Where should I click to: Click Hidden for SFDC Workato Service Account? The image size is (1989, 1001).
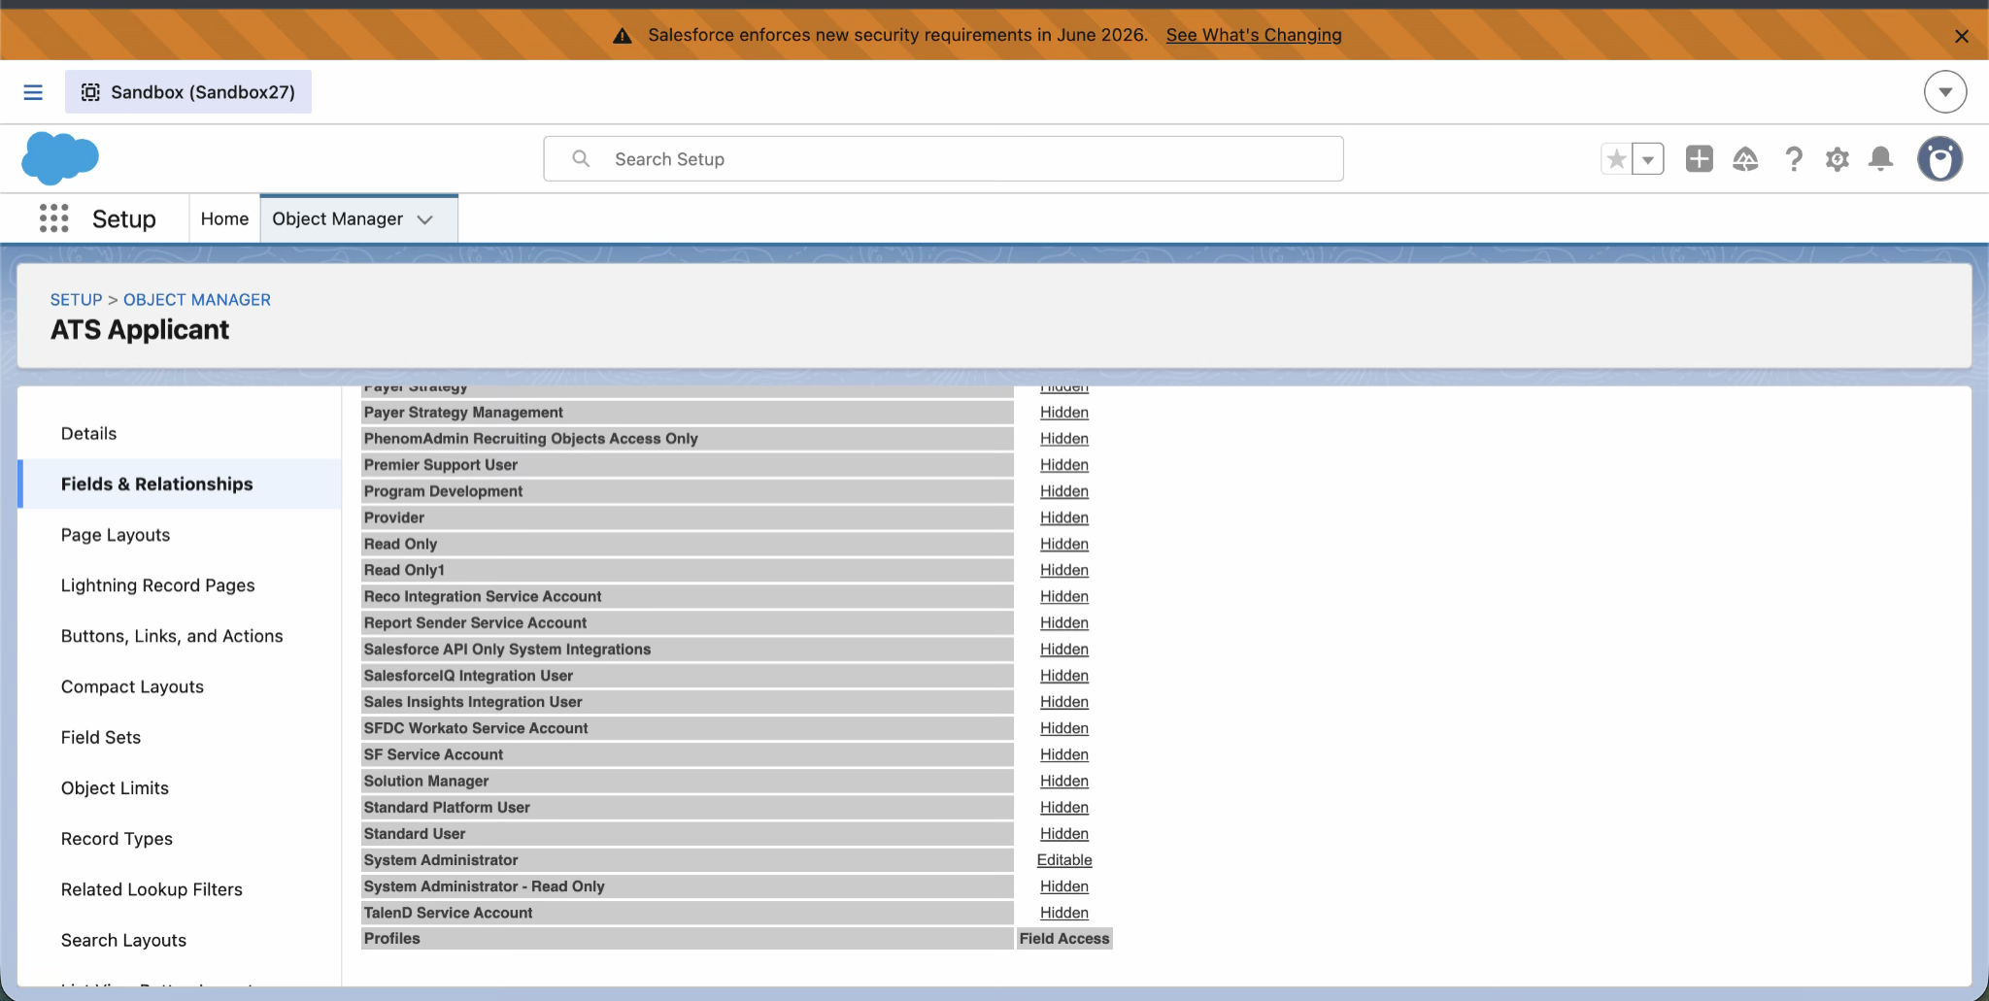1064,728
